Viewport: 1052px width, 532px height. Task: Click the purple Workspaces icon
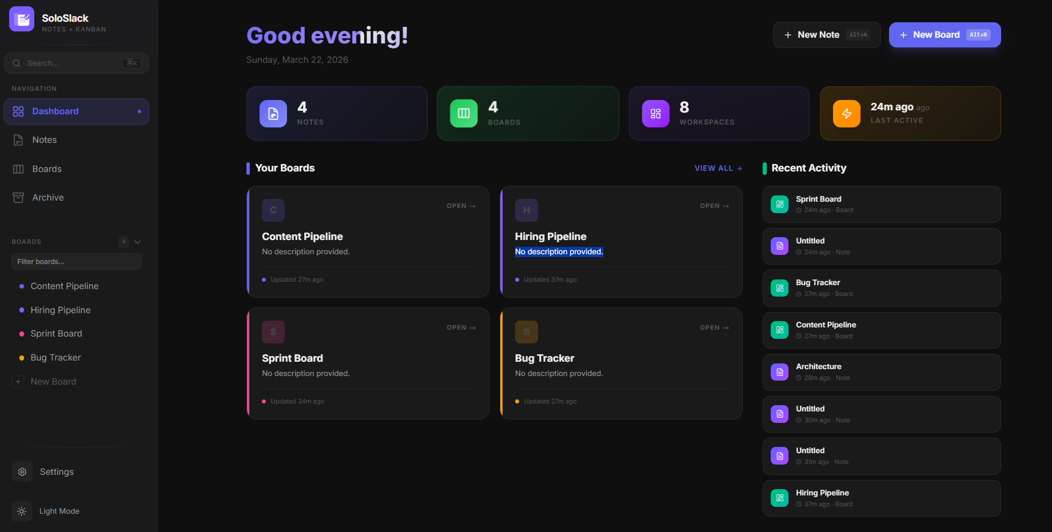click(655, 113)
